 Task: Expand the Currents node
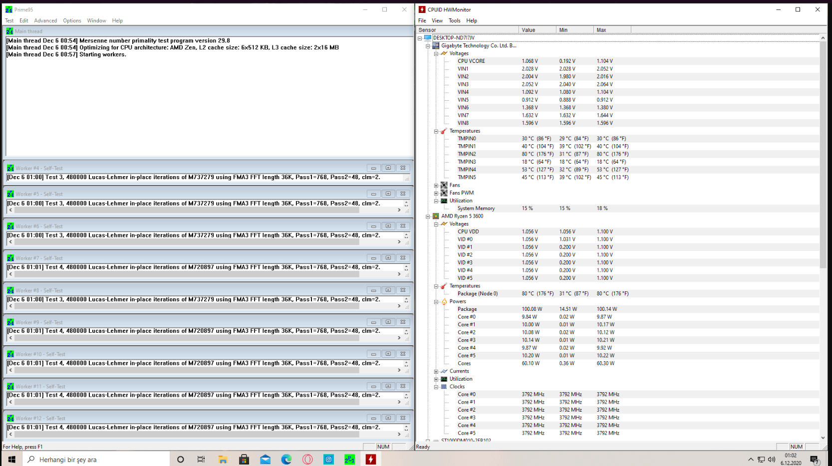[436, 372]
